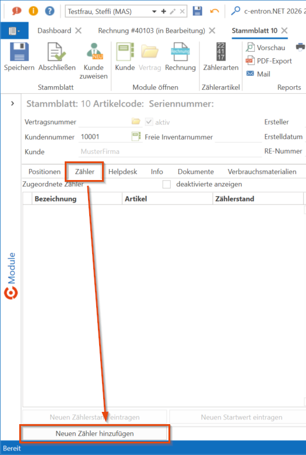Click the Speichern ribbon button
306x455 pixels.
click(19, 57)
